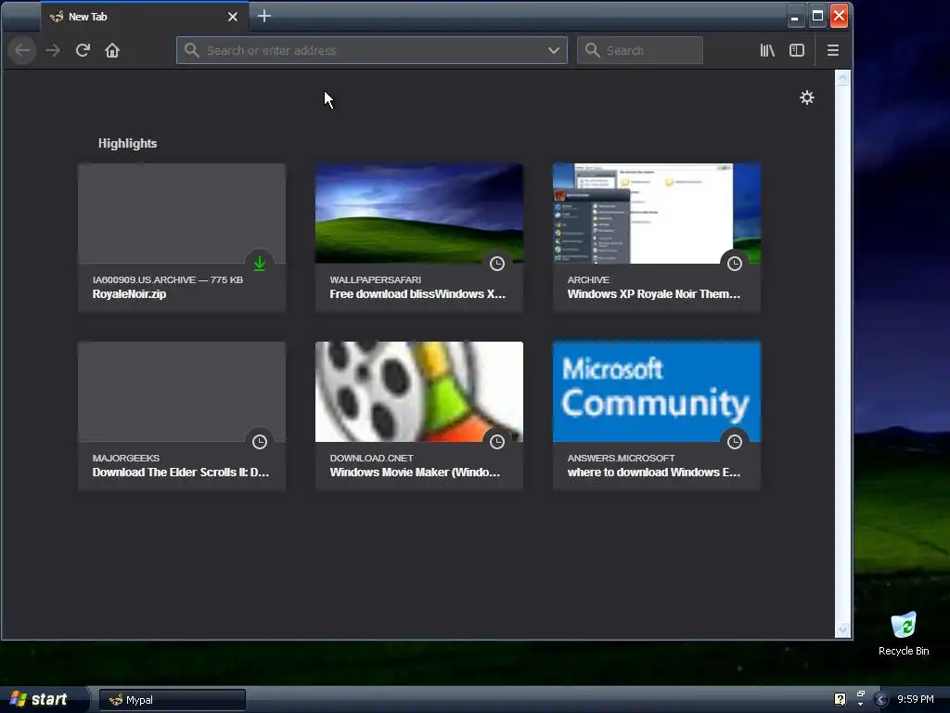Viewport: 950px width, 713px height.
Task: Click history clock icon on MajorGeeks card
Action: coord(260,442)
